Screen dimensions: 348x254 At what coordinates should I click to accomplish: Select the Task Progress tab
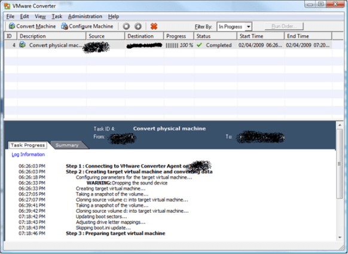(28, 145)
